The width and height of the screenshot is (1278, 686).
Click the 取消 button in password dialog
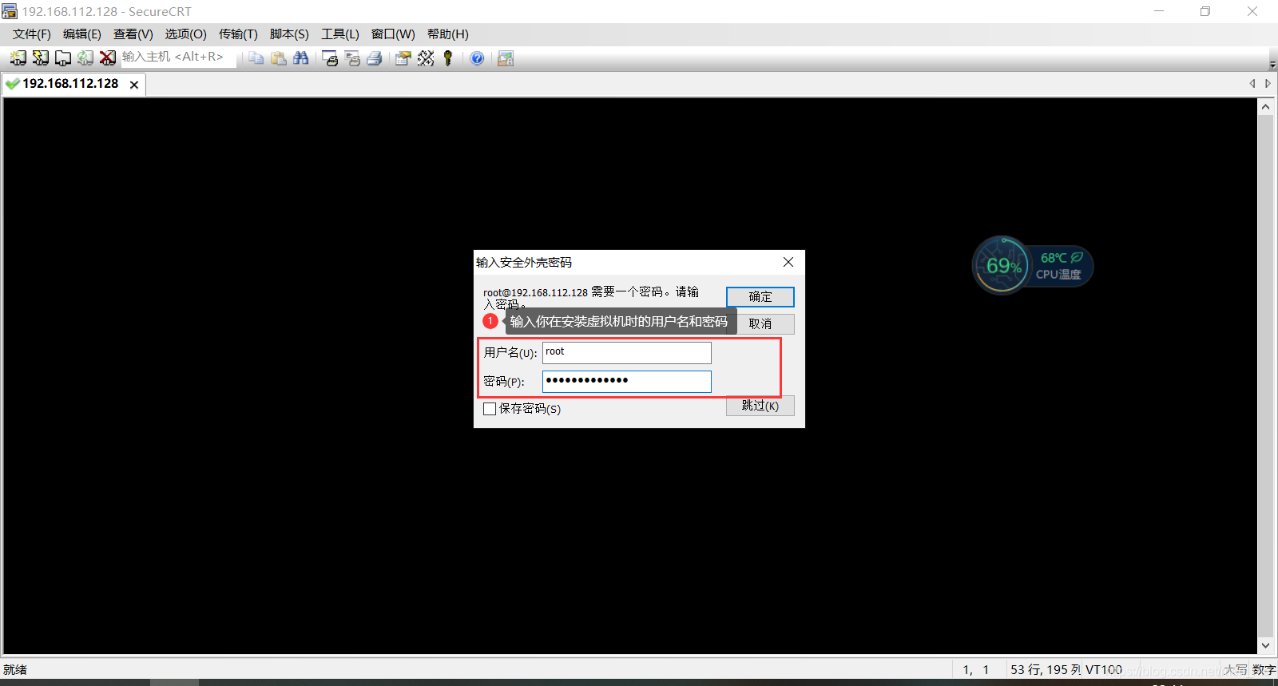point(760,323)
